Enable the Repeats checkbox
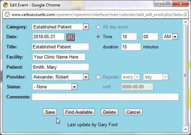Image resolution: width=191 pixels, height=135 pixels. click(98, 77)
